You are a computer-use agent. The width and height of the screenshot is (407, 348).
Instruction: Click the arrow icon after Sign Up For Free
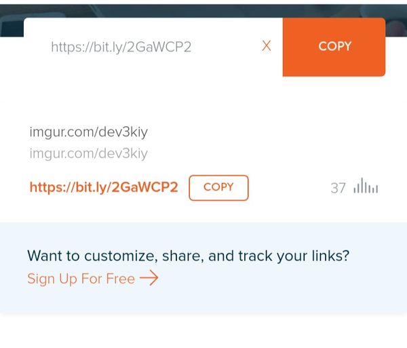click(149, 278)
